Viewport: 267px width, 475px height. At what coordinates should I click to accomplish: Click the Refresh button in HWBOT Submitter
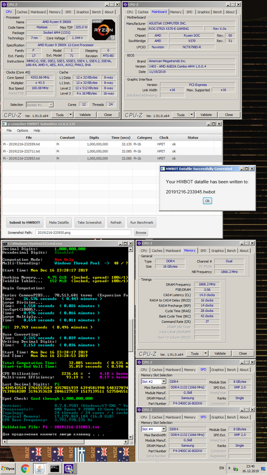point(116,223)
